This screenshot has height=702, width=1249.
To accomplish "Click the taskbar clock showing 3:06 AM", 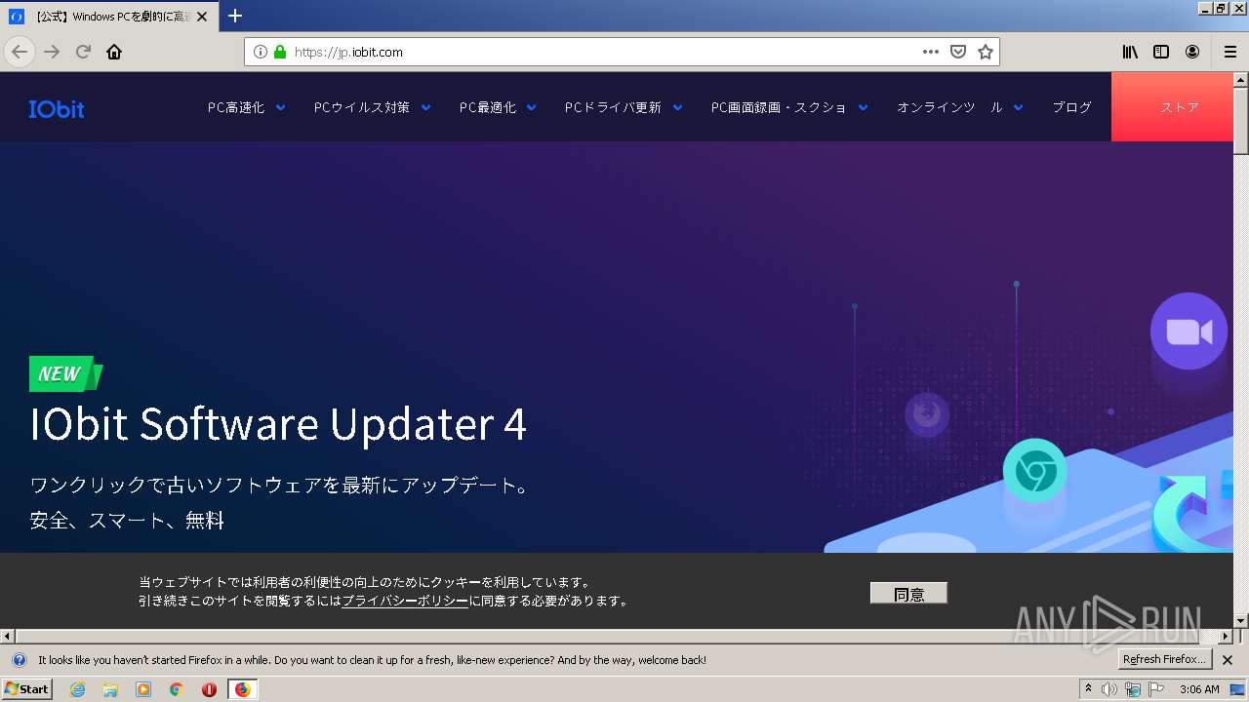I will (x=1199, y=689).
